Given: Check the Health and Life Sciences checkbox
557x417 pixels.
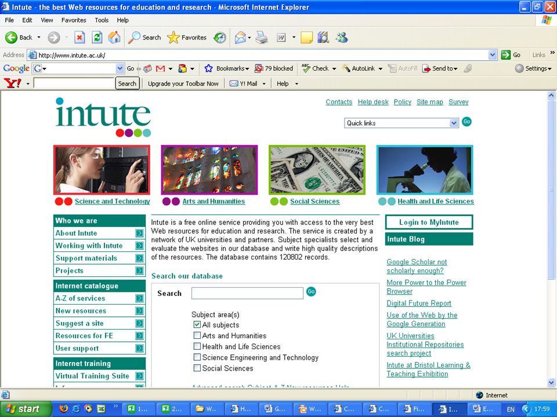Looking at the screenshot, I should [x=197, y=346].
